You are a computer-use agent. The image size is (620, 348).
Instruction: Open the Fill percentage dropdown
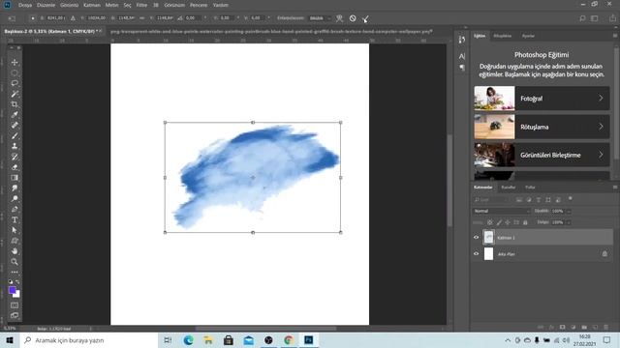click(569, 222)
